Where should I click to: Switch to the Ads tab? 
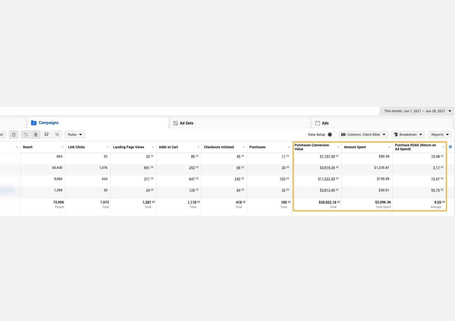(325, 123)
